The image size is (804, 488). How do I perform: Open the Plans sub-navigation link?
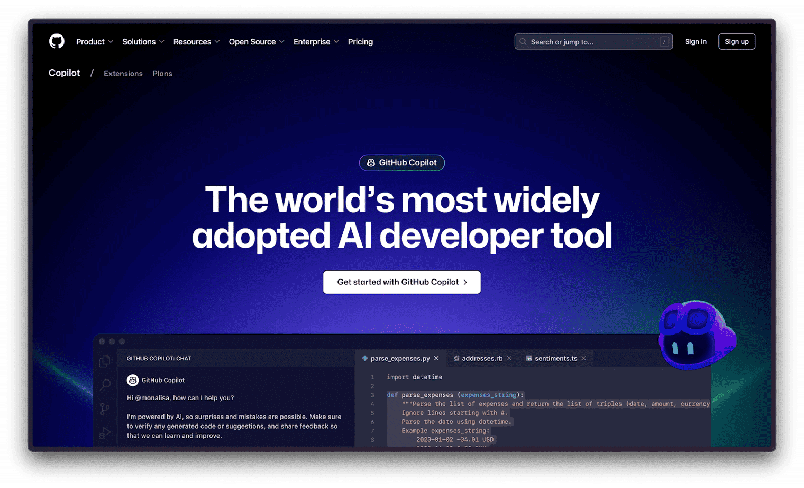(162, 74)
